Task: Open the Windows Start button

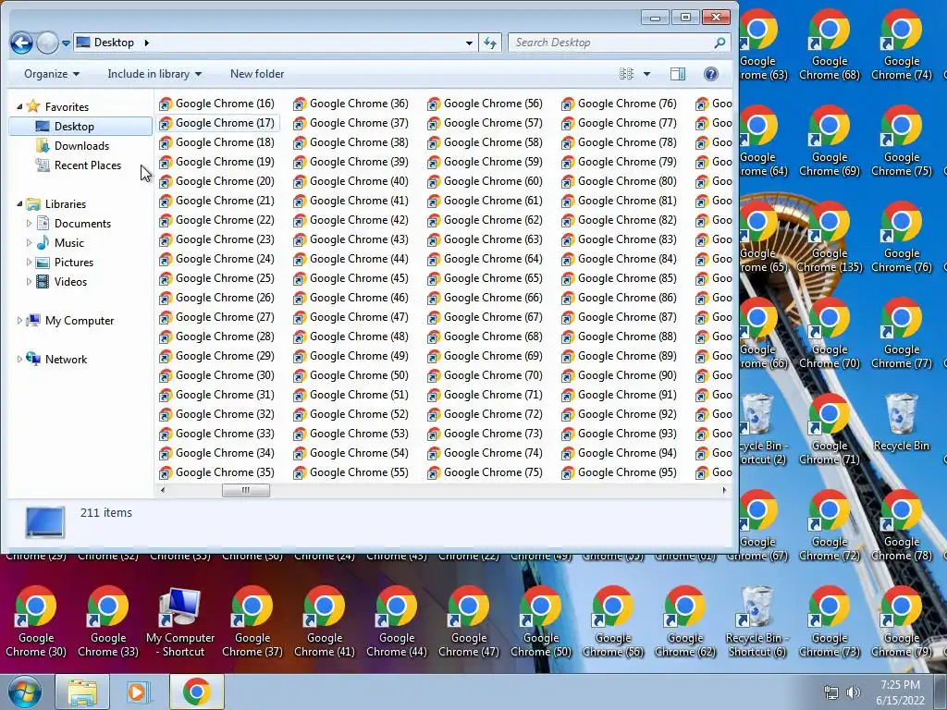Action: (24, 692)
